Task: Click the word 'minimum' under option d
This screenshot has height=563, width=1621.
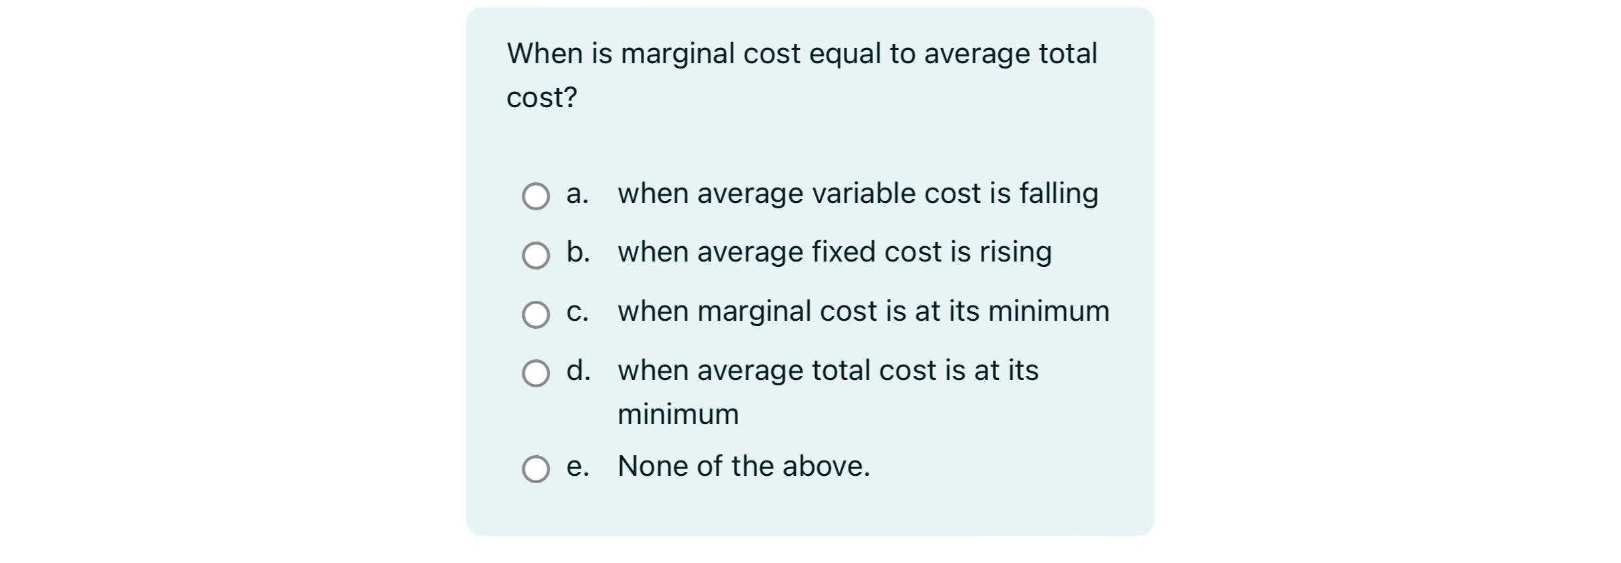Action: [x=678, y=413]
